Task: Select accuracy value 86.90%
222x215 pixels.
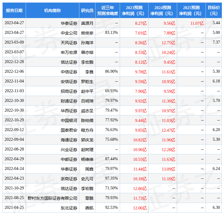Action: click(x=111, y=72)
